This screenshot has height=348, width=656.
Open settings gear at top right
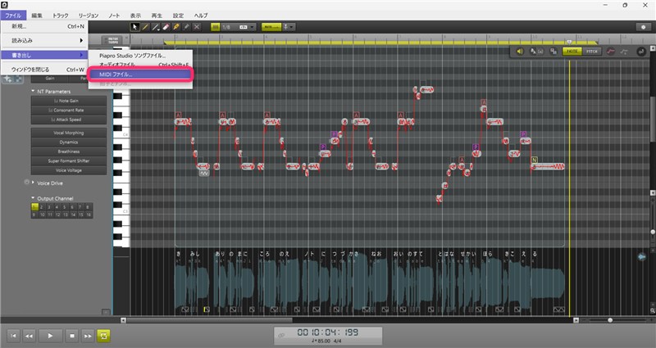[643, 27]
